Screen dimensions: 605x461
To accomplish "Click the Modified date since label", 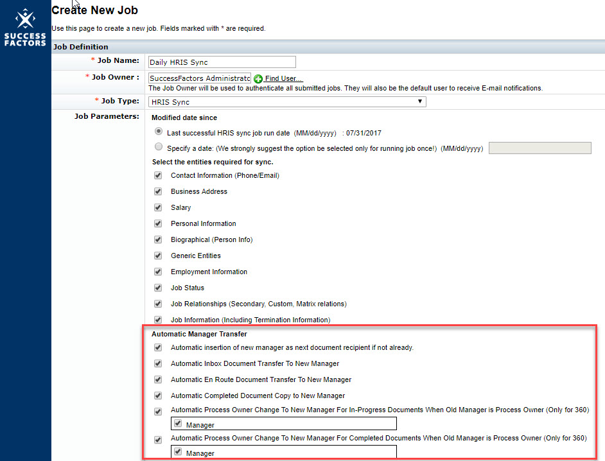I will coord(184,117).
